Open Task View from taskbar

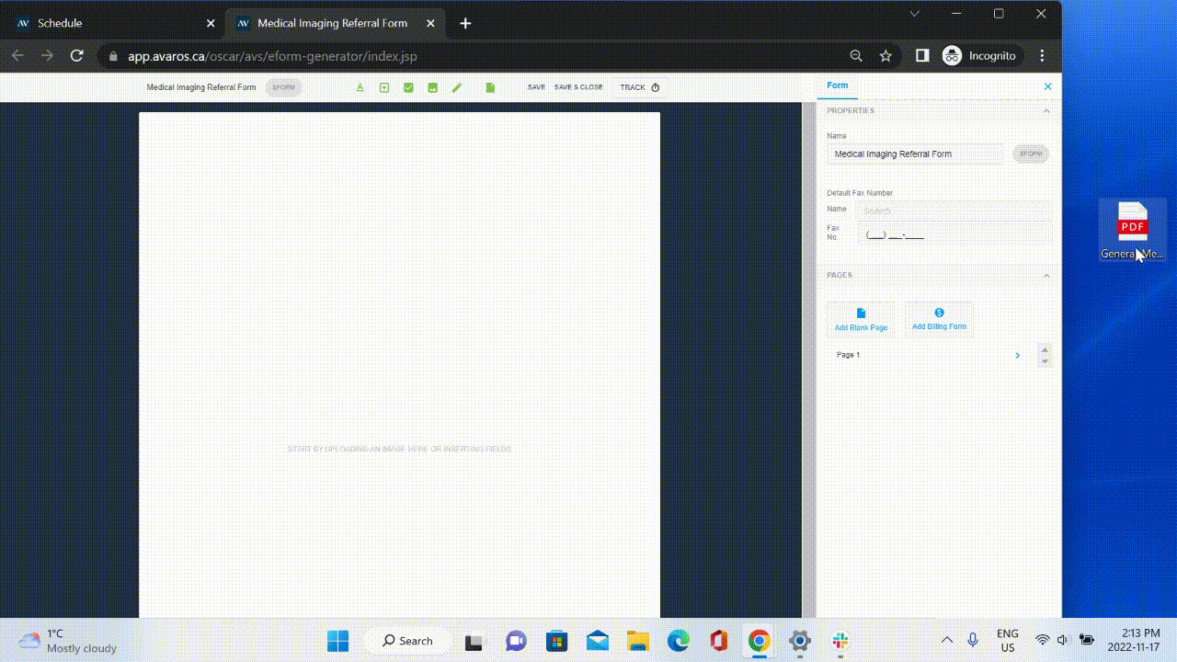(474, 641)
